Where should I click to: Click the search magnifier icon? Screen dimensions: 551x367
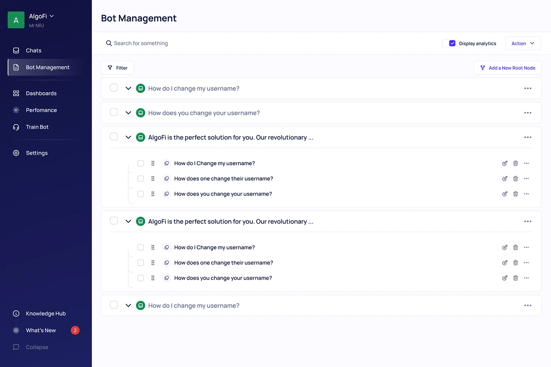[109, 43]
